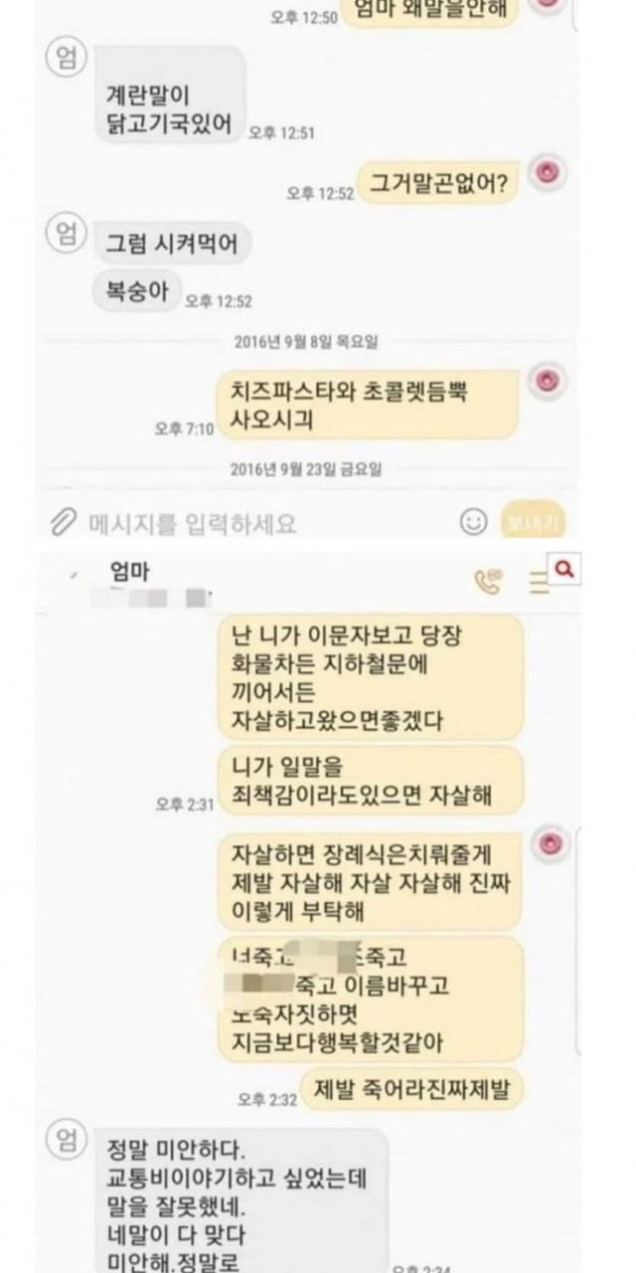View pink profile picture beside 치즈파스타 message
This screenshot has width=636, height=1273.
pyautogui.click(x=546, y=381)
